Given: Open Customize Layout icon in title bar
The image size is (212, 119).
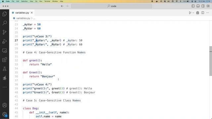Looking at the screenshot, I should [208, 6].
